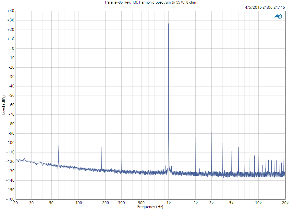Click the 10 kHz harmonic peak
Screen dimensions: 294x210
coord(259,154)
